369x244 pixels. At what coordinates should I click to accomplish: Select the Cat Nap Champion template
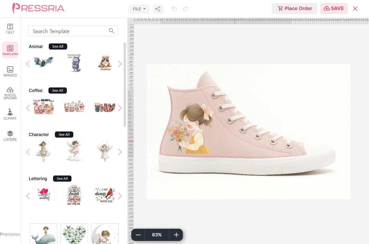pos(105,63)
